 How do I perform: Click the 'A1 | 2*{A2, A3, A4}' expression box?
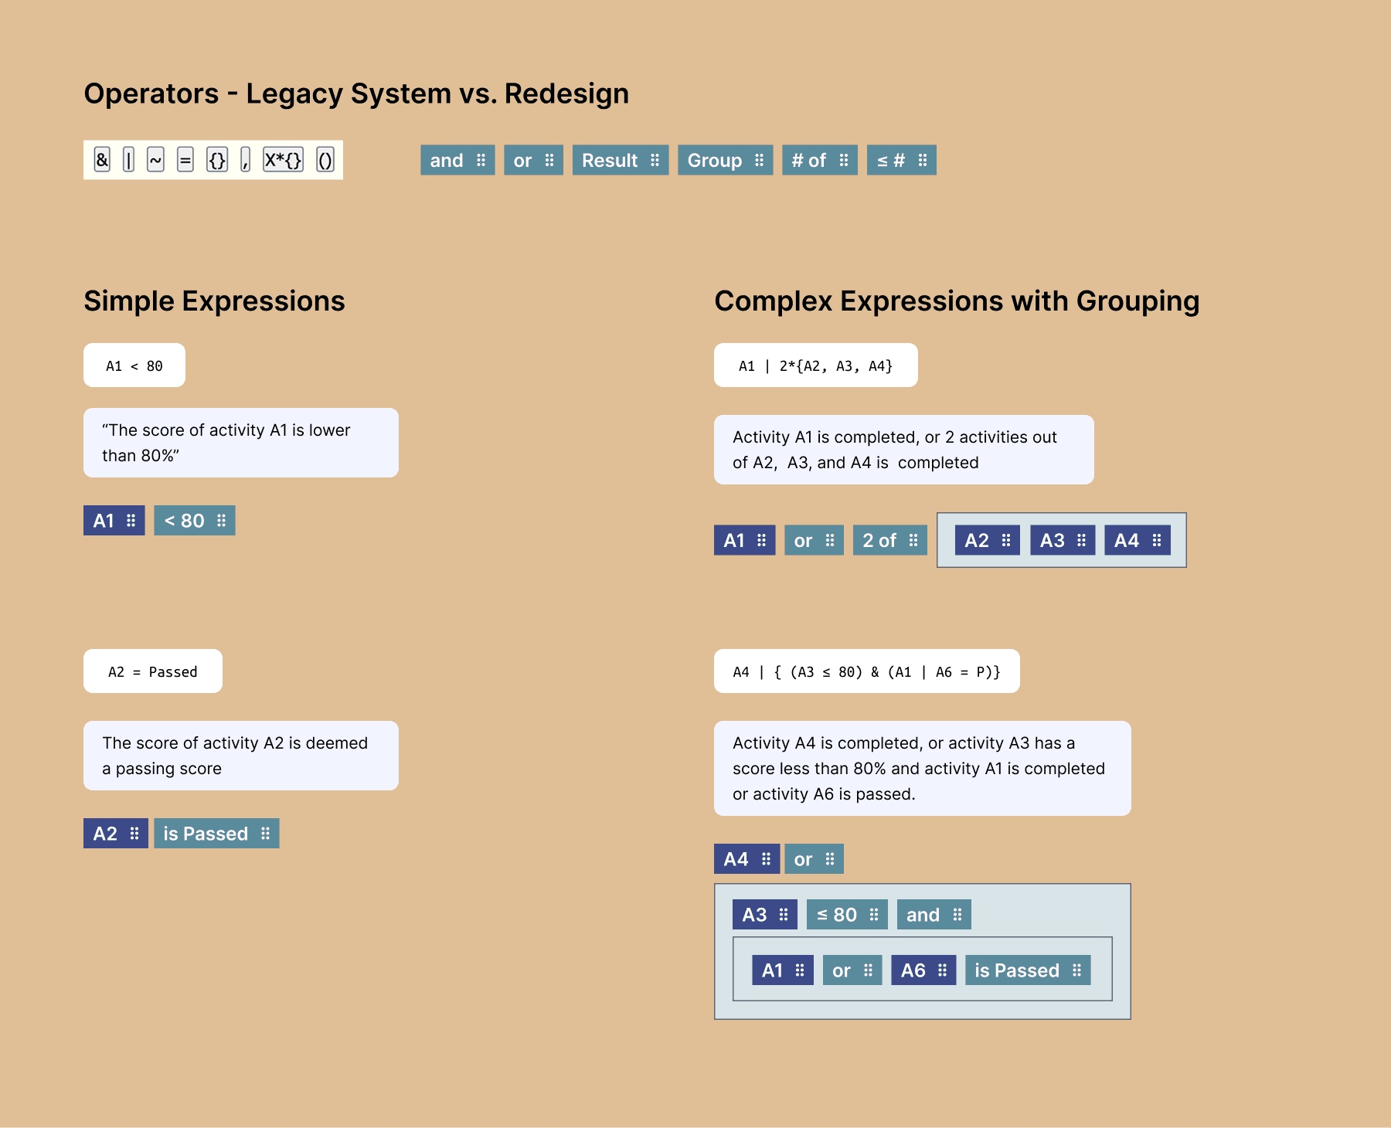pyautogui.click(x=816, y=365)
